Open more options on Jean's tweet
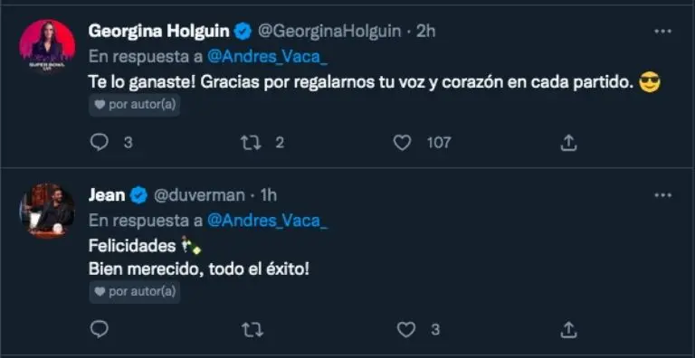The height and width of the screenshot is (358, 695). coord(663,195)
